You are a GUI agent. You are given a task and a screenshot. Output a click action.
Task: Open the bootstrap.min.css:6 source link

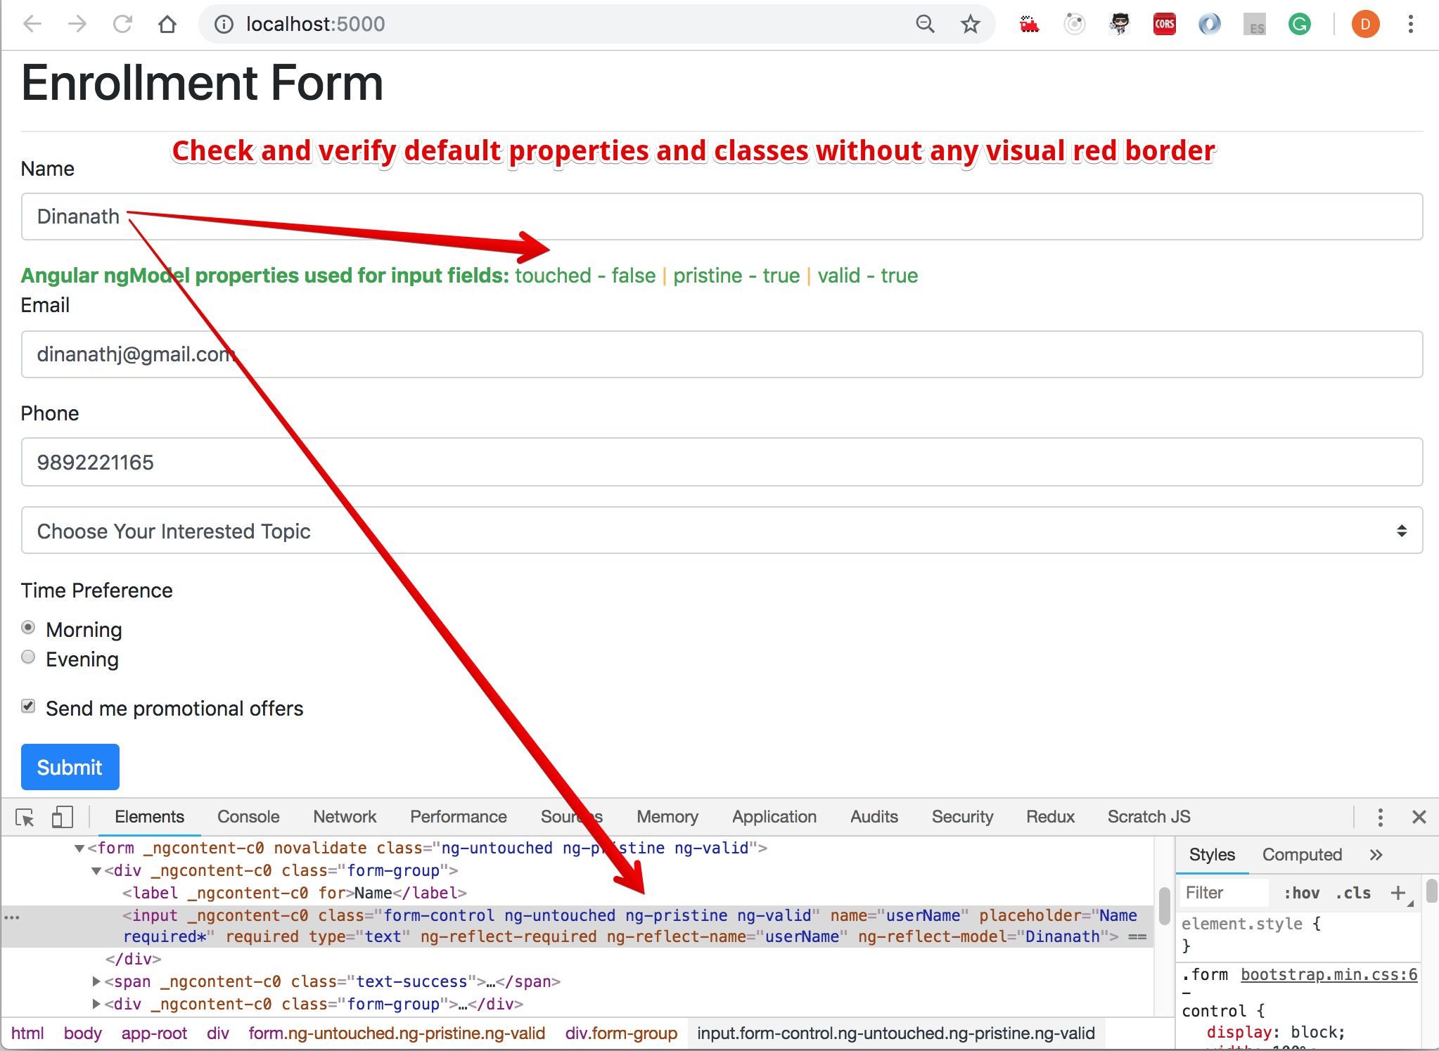coord(1329,974)
